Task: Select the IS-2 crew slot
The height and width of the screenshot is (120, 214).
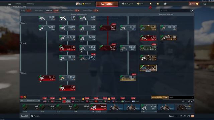Action: tap(30, 108)
